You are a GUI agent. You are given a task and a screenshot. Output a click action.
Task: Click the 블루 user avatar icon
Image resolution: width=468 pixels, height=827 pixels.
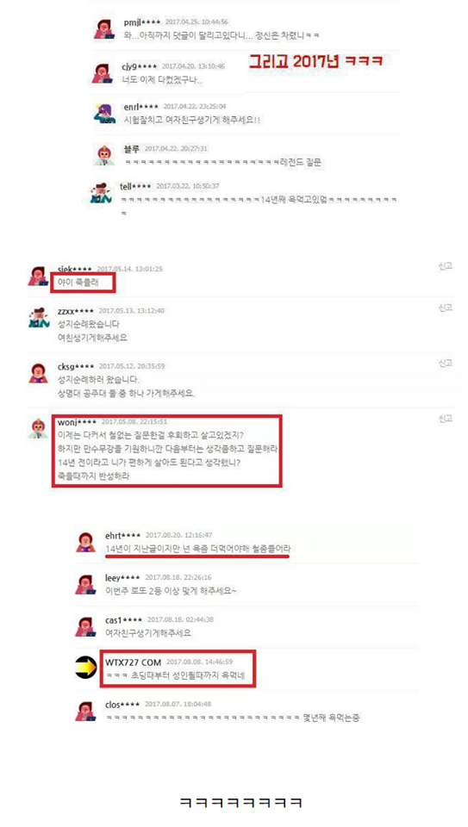tap(104, 155)
